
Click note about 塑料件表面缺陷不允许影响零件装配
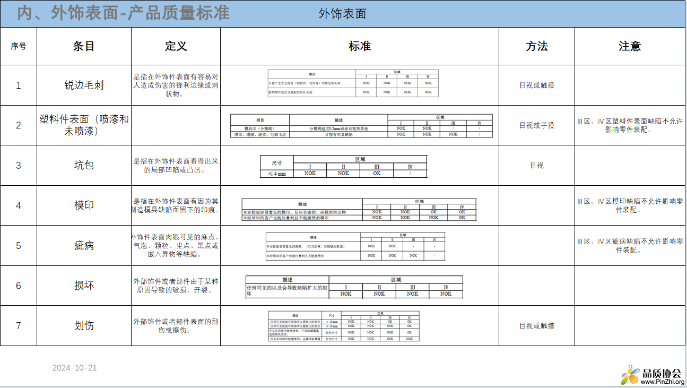pos(630,125)
